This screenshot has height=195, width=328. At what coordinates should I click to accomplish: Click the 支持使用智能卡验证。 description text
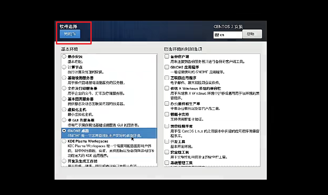click(x=187, y=119)
